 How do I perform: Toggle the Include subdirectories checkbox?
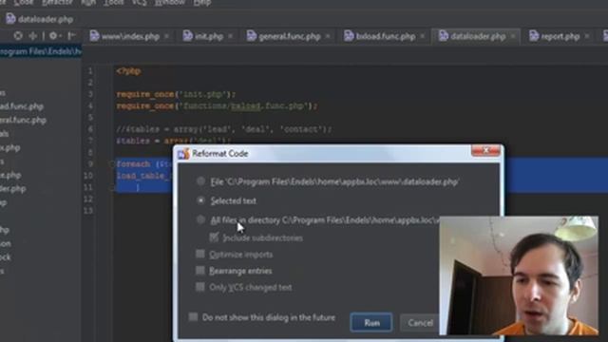pos(214,237)
